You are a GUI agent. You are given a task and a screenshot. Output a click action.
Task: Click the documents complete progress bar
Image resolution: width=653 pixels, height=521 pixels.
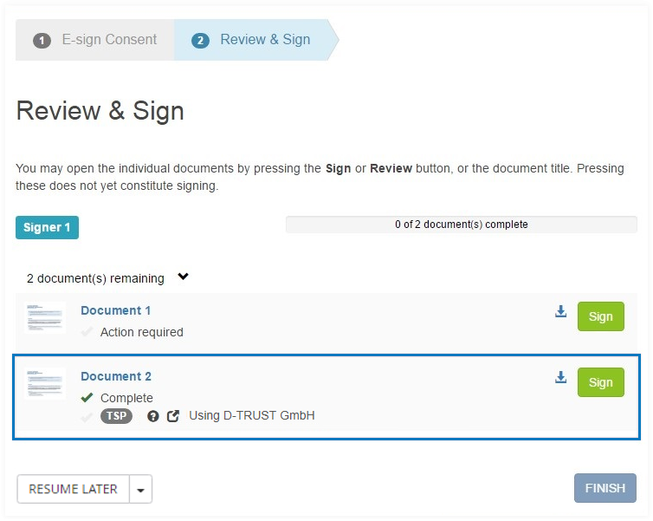coord(461,225)
